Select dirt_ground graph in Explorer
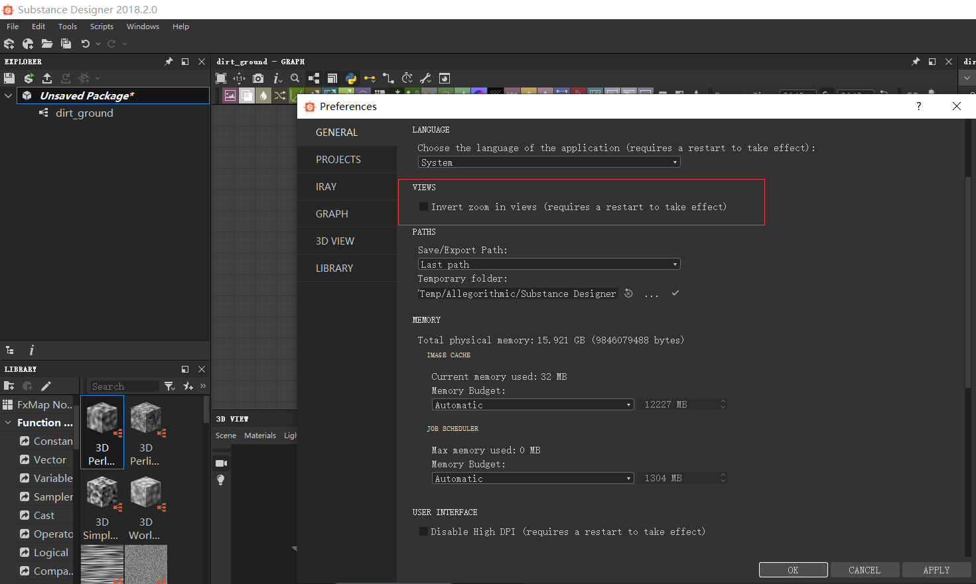The height and width of the screenshot is (584, 976). point(84,113)
